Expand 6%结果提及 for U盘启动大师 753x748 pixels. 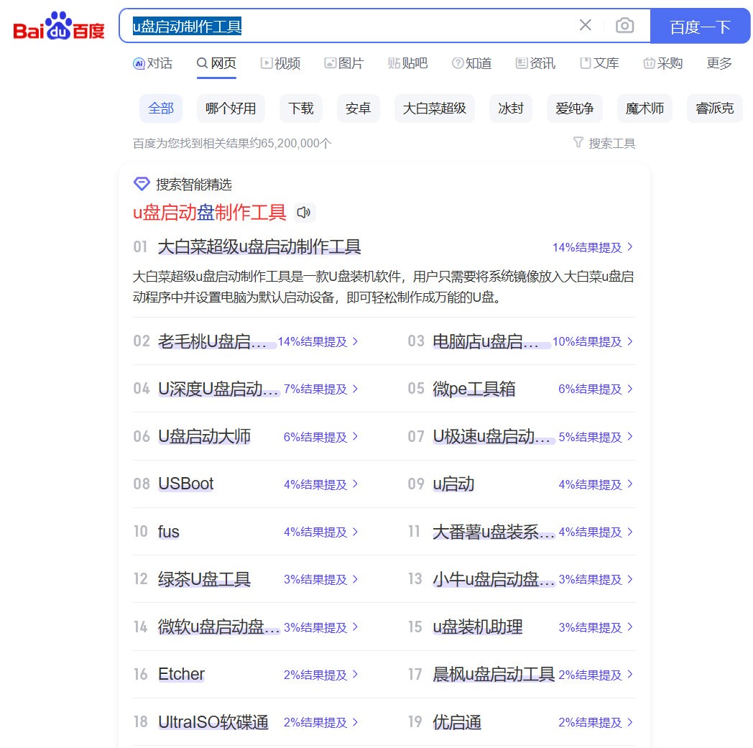[320, 437]
